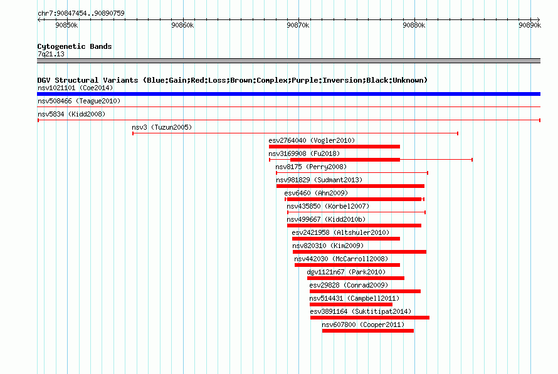Click the red bar under esv2764040 (Vogler2010)
Image resolution: width=558 pixels, height=374 pixels.
point(335,147)
